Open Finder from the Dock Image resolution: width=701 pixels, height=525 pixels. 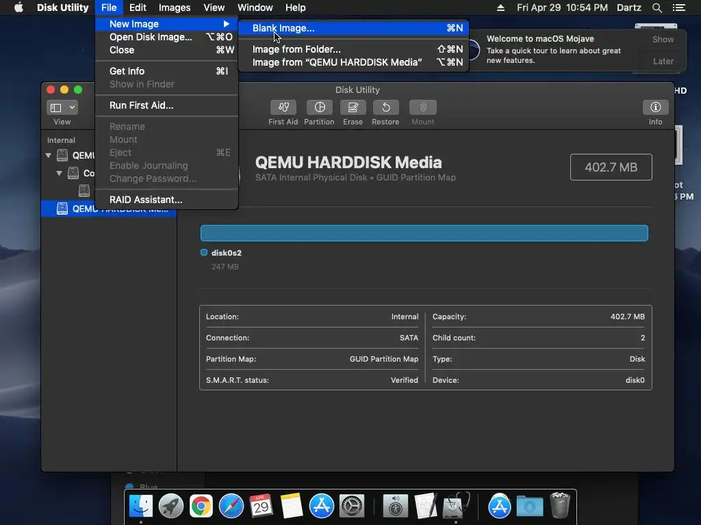click(x=140, y=507)
